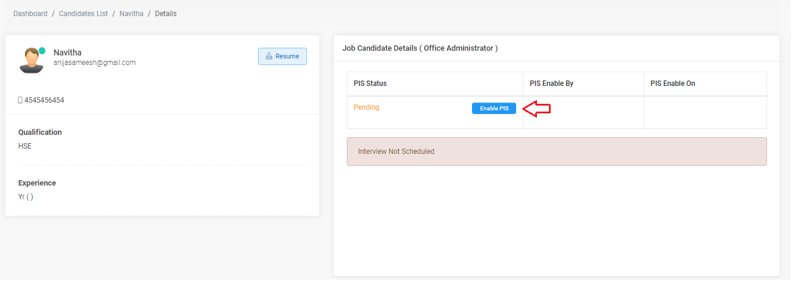Click the Details breadcrumb item
This screenshot has width=798, height=281.
pyautogui.click(x=166, y=14)
